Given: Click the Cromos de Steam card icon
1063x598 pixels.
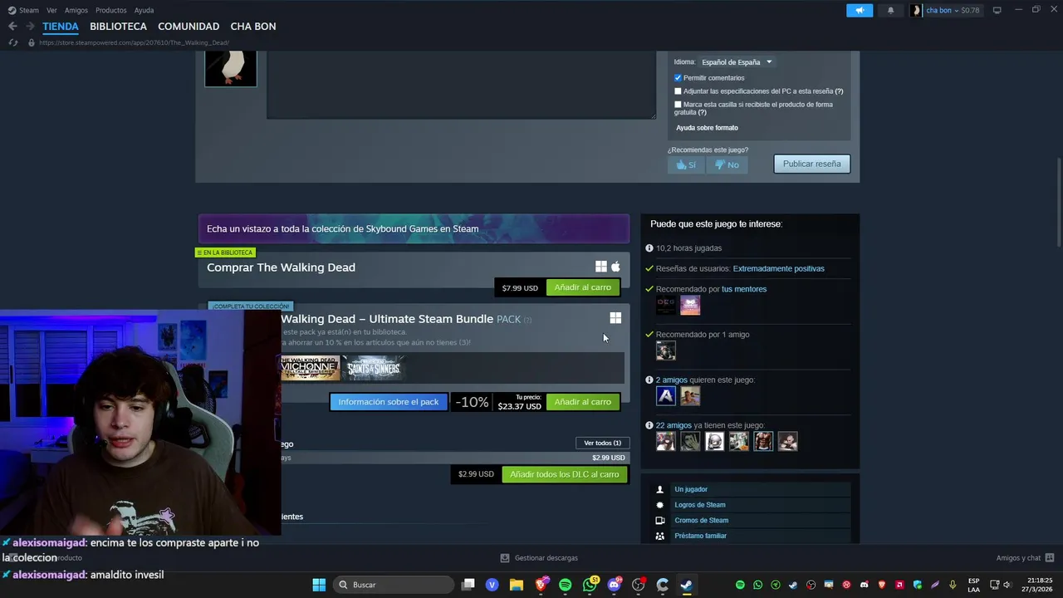Looking at the screenshot, I should [660, 521].
